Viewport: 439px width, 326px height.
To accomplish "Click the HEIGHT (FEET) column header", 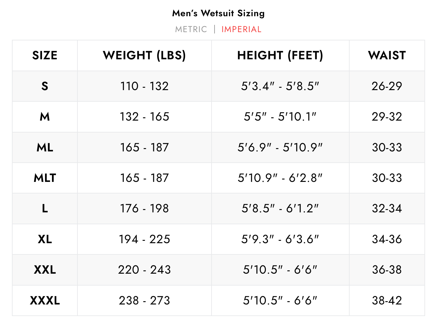I will tap(280, 55).
